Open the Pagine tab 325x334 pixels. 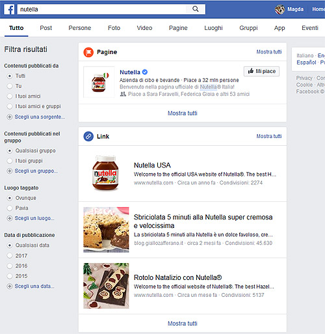pos(178,28)
